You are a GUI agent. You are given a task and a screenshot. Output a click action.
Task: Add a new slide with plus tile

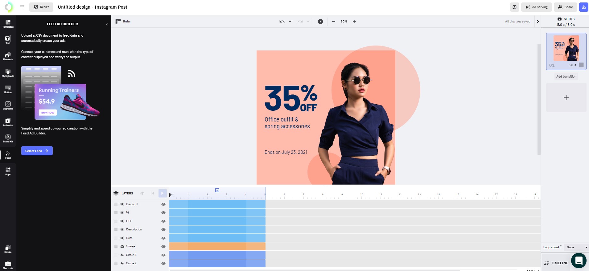[x=566, y=98]
